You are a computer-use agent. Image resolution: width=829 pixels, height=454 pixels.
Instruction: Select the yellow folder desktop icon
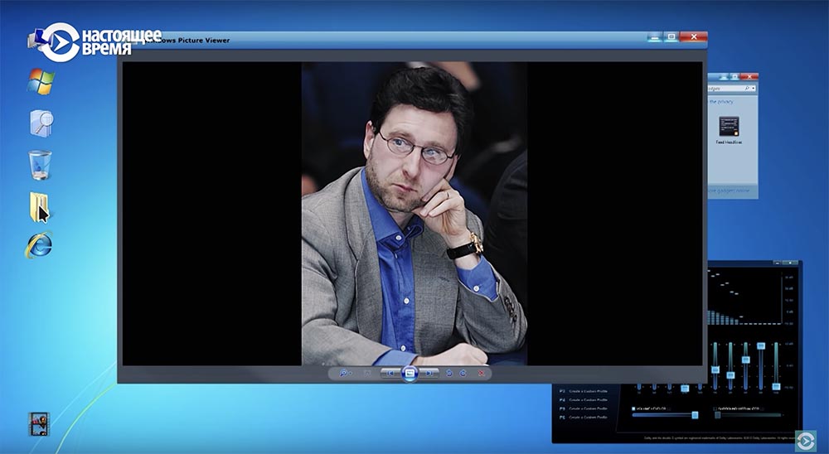pos(39,206)
